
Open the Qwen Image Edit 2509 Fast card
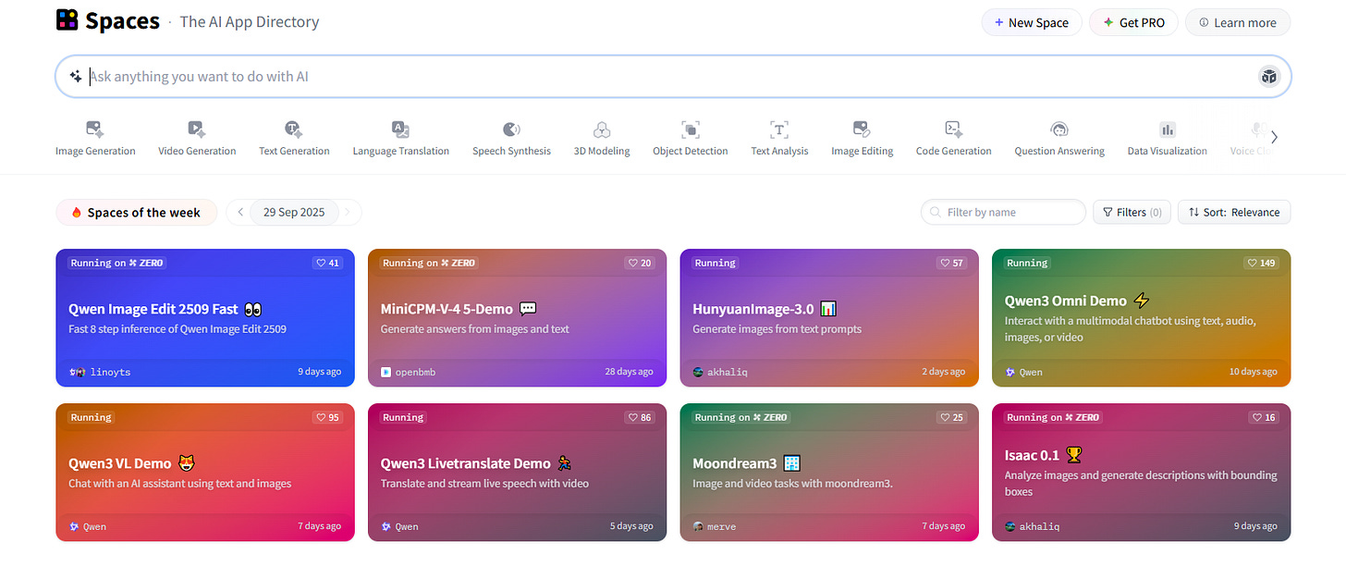coord(205,317)
